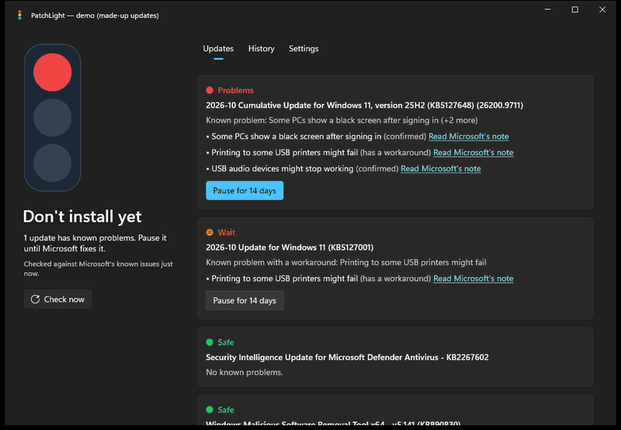
Task: Click the 2026-10 Cumulative Update KB5127648 title
Action: (364, 106)
